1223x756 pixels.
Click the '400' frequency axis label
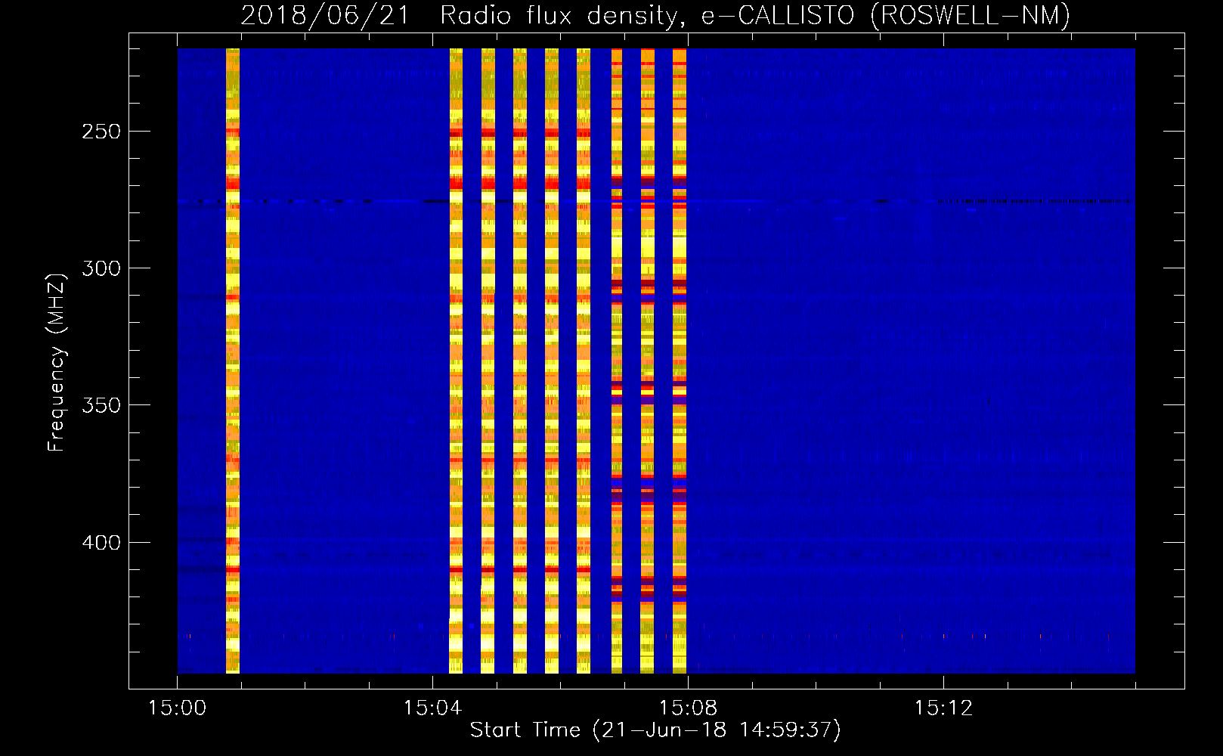pyautogui.click(x=101, y=543)
